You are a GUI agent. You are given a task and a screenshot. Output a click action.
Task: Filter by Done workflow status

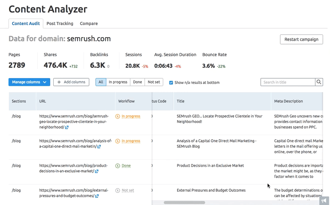pos(137,82)
